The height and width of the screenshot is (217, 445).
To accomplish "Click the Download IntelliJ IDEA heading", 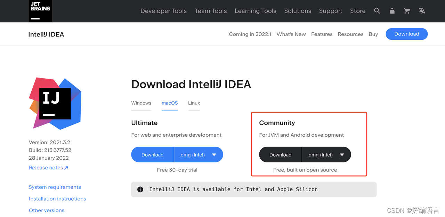I will pos(191,84).
